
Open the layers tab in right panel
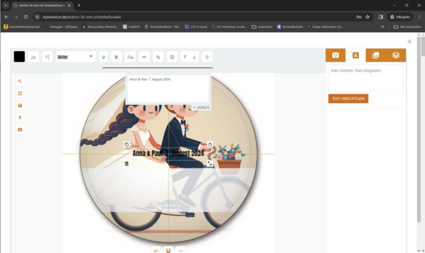[395, 56]
